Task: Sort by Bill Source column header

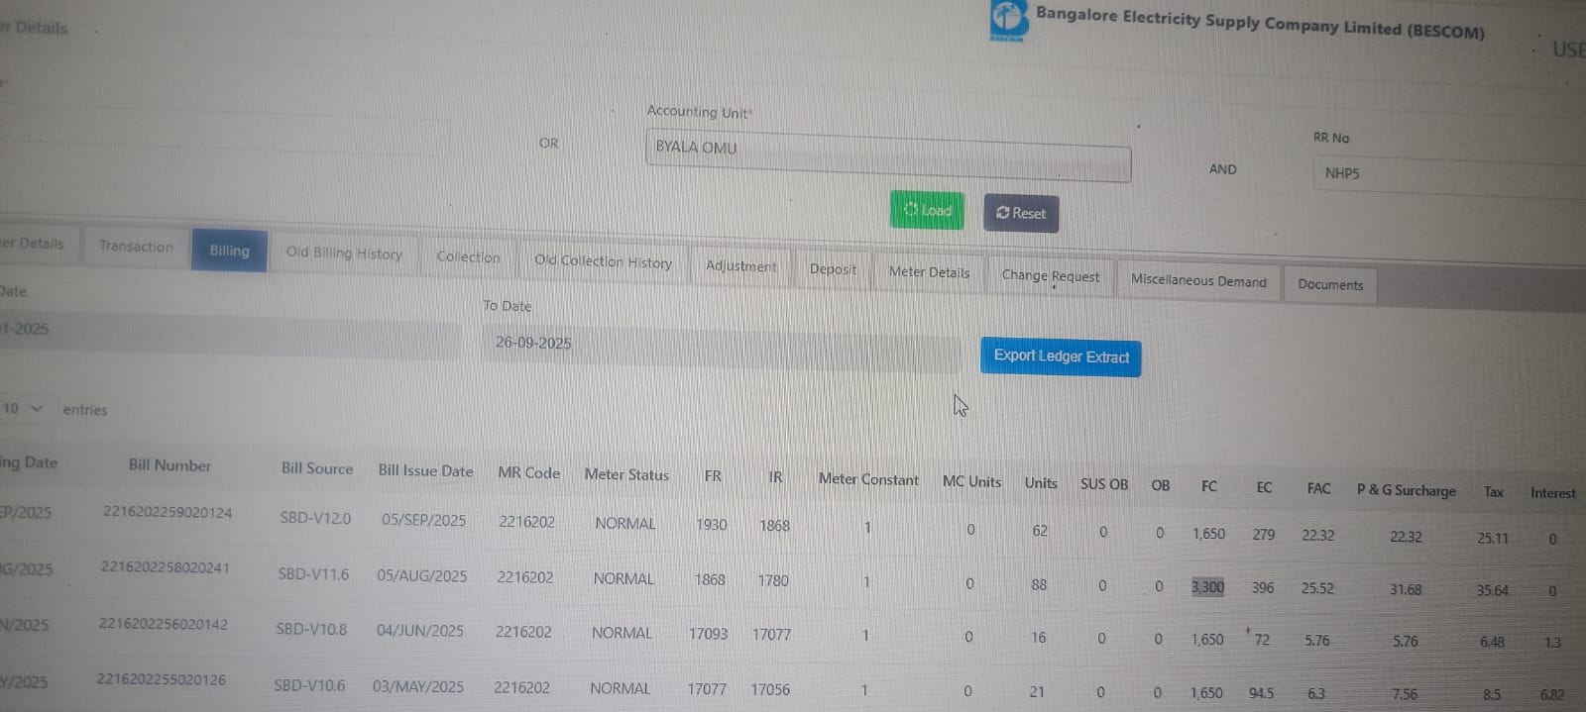Action: pyautogui.click(x=317, y=468)
